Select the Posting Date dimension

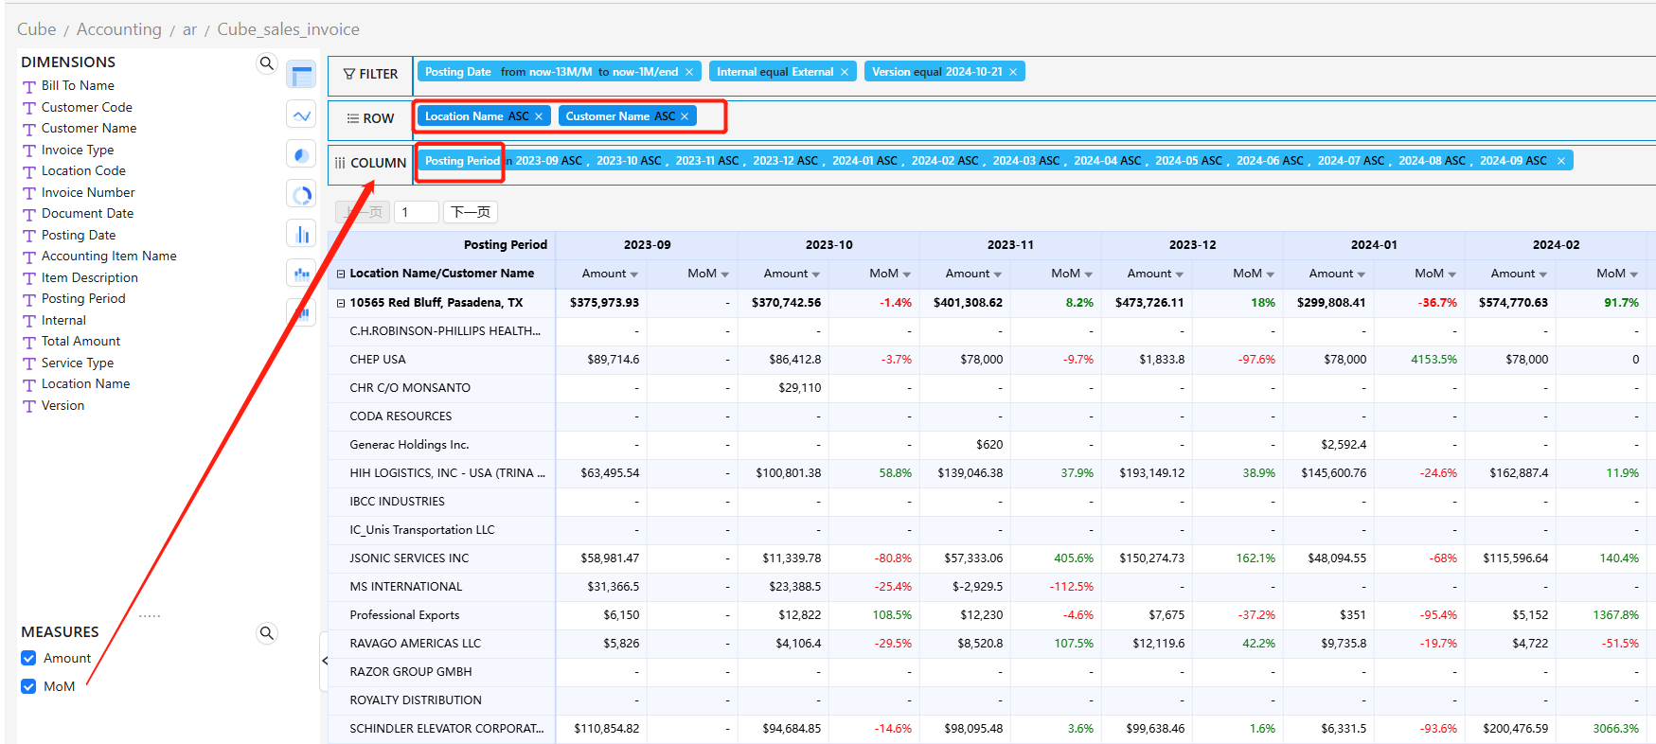click(x=79, y=236)
